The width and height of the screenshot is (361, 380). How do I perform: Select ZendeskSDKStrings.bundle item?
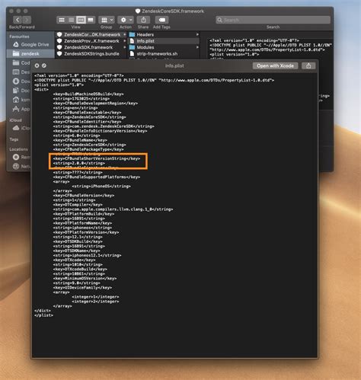[91, 53]
